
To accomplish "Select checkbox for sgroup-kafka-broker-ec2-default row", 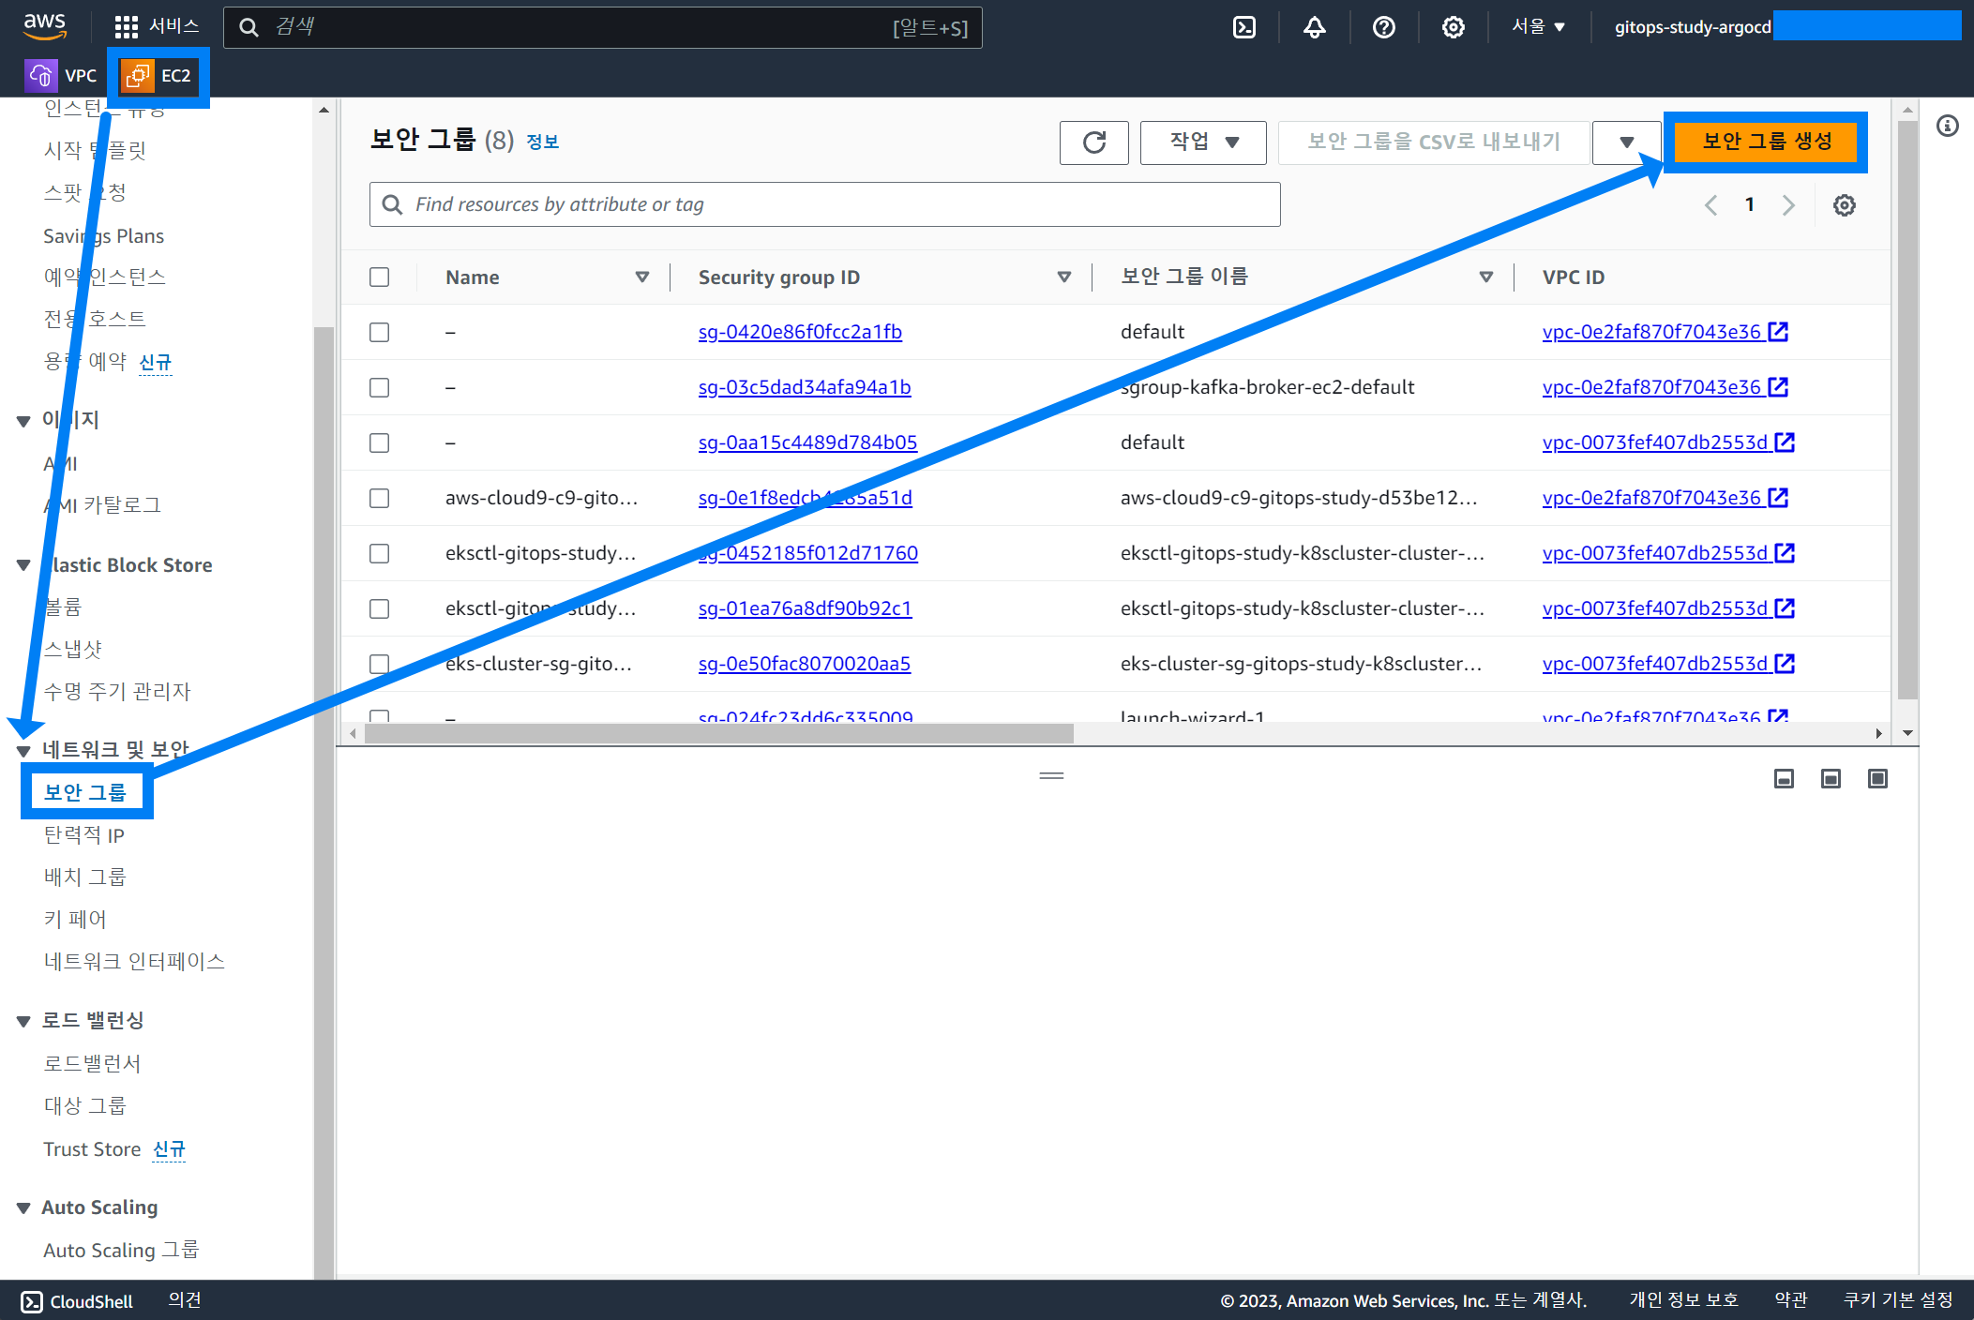I will [379, 387].
